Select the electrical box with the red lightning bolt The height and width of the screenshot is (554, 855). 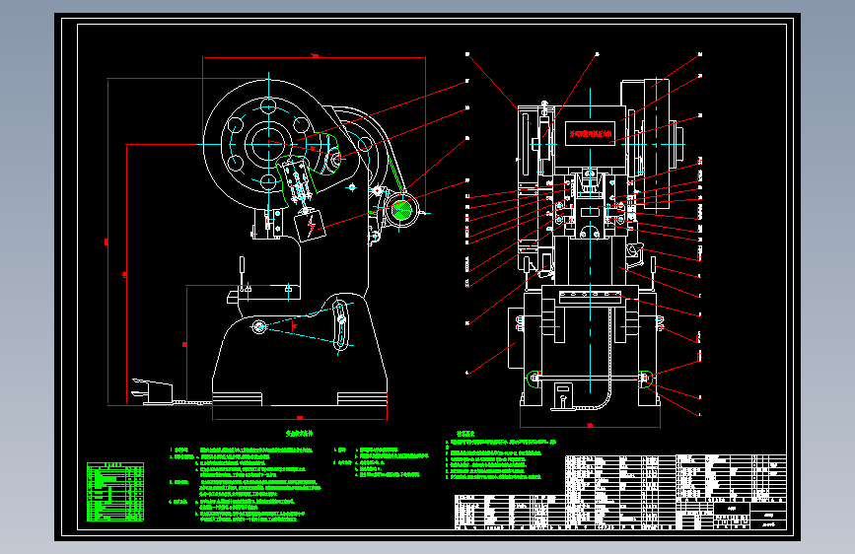(310, 225)
